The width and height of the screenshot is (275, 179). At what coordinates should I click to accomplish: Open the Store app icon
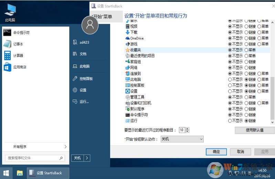coord(7,67)
